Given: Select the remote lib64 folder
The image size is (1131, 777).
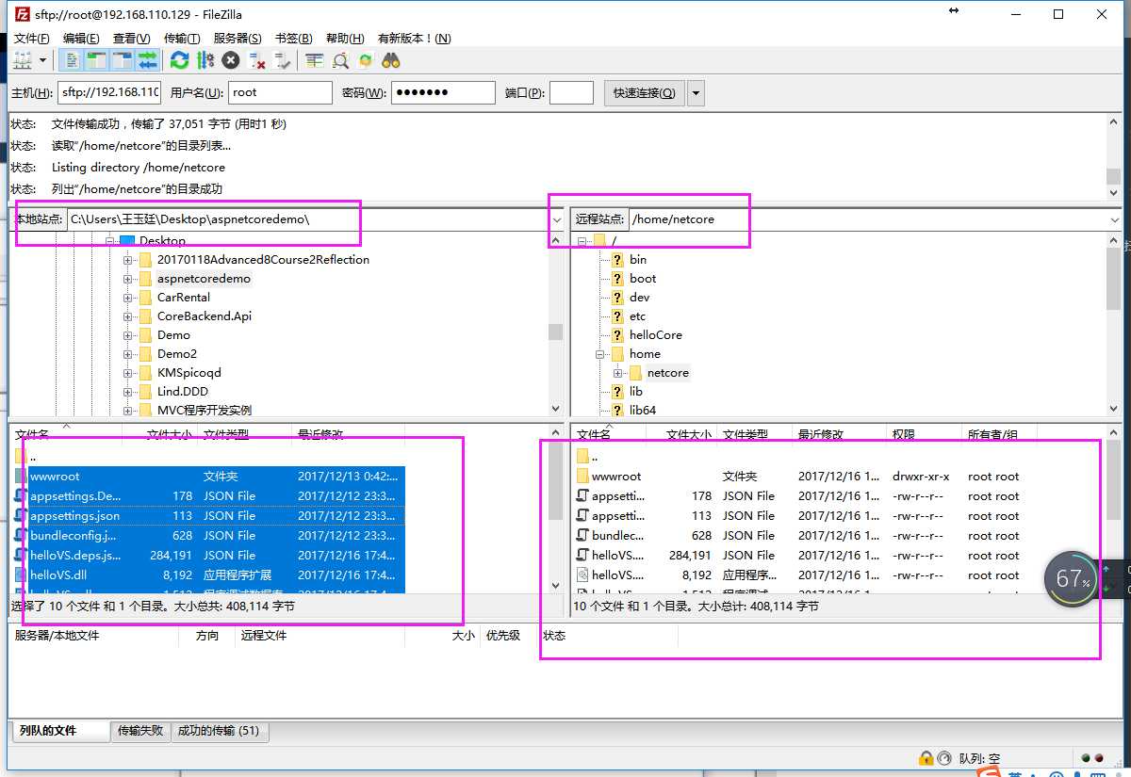Looking at the screenshot, I should point(643,411).
